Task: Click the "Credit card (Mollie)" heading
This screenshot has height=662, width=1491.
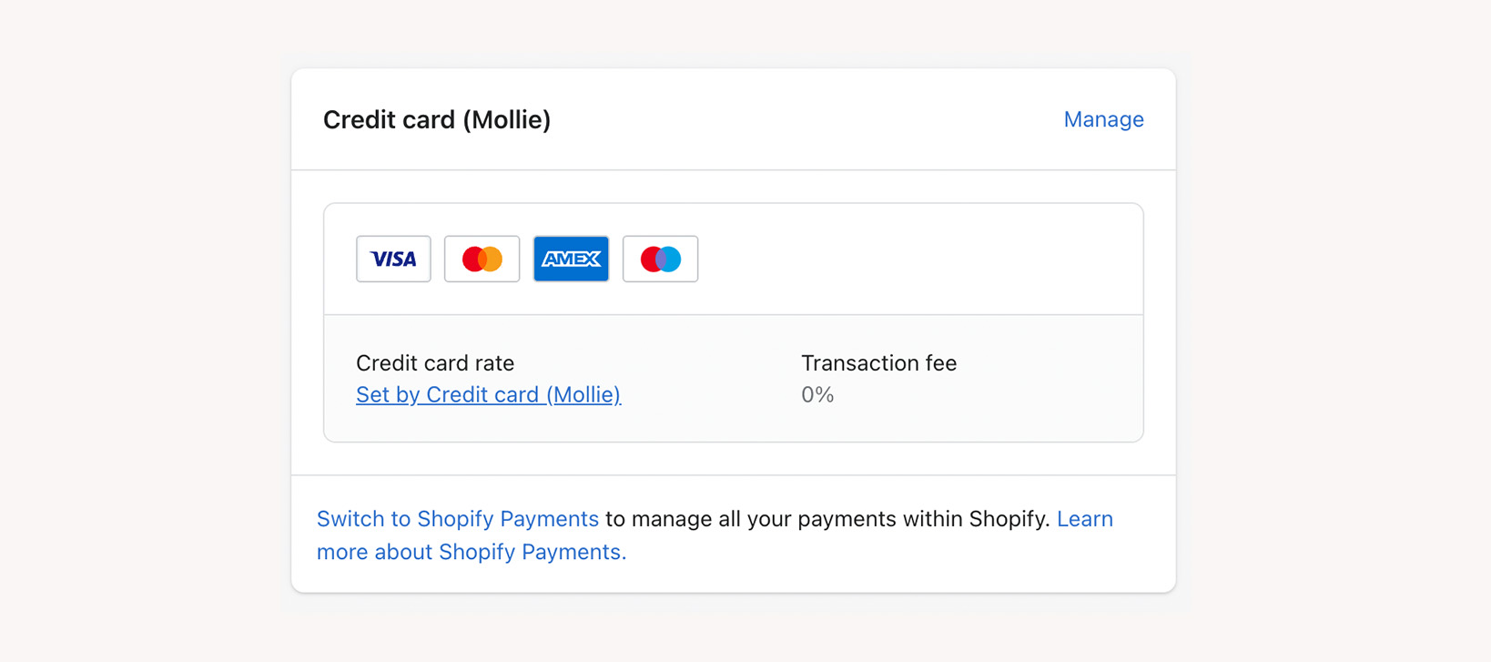Action: click(437, 120)
